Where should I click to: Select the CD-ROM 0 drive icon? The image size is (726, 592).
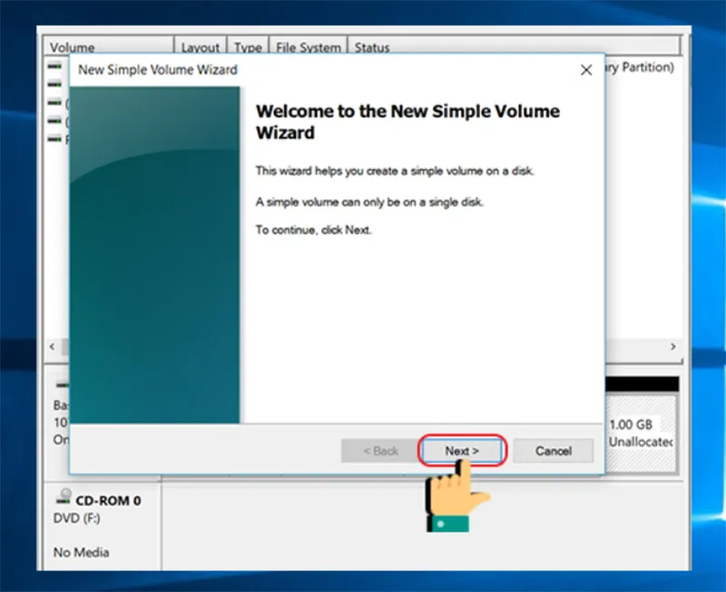[64, 497]
